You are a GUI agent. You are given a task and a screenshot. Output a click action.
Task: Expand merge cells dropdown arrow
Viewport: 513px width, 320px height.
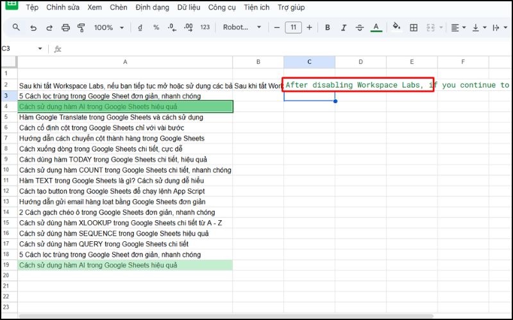[x=441, y=28]
